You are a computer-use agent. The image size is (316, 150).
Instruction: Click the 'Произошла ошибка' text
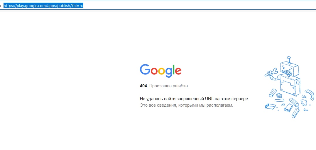(x=169, y=86)
